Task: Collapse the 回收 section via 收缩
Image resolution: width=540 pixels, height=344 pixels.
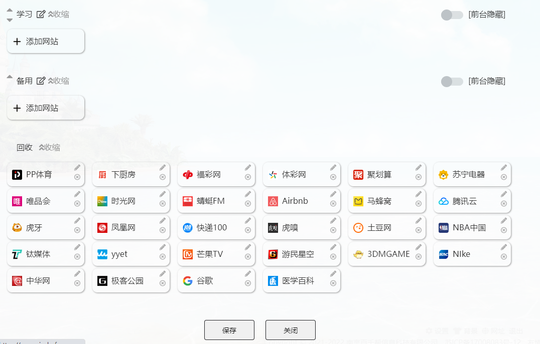Action: point(50,147)
